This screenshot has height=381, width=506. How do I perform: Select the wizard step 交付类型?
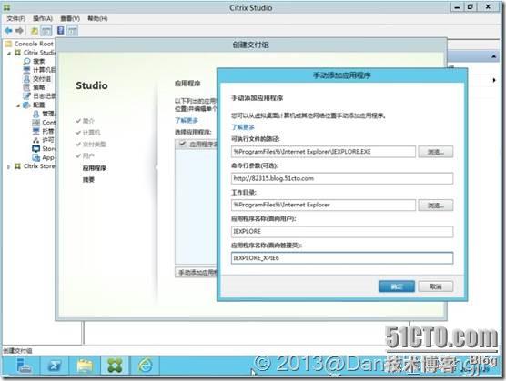[x=95, y=144]
